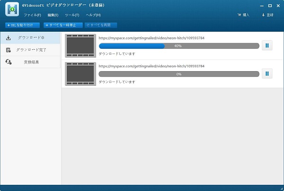
Task: Pause the download at 40% progress
Action: click(x=267, y=45)
